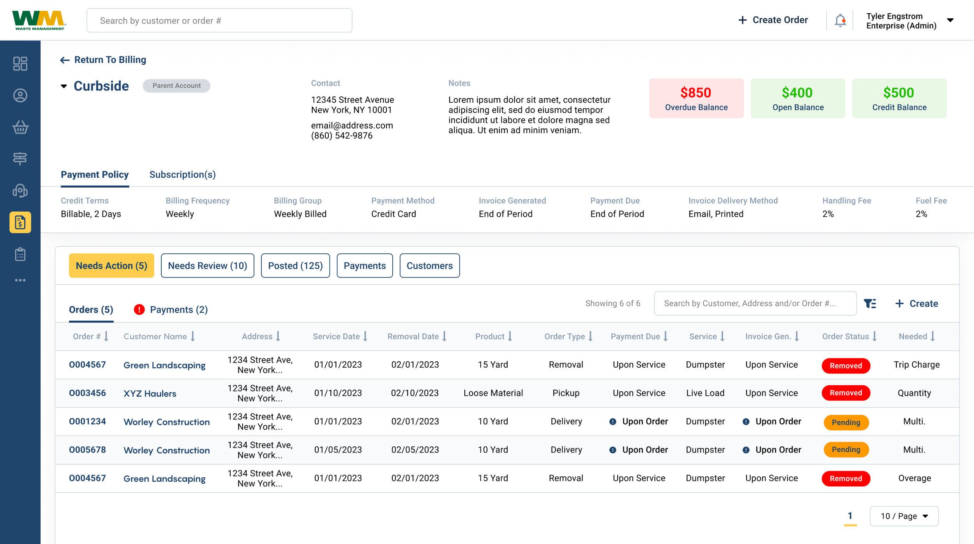Expand the Curbside account details chevron
This screenshot has width=974, height=544.
tap(64, 86)
